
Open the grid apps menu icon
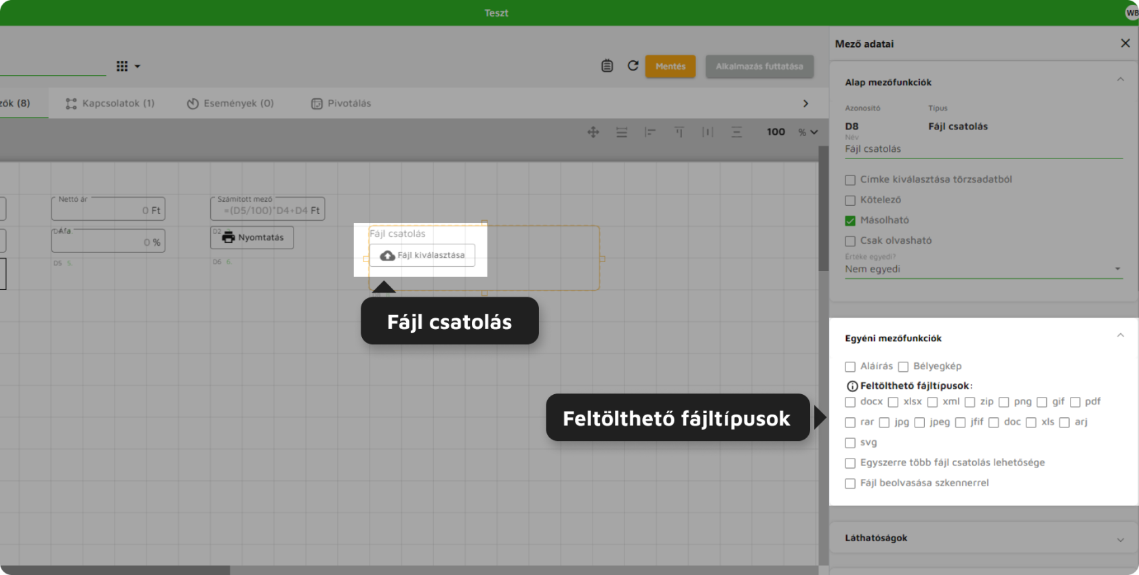(122, 66)
